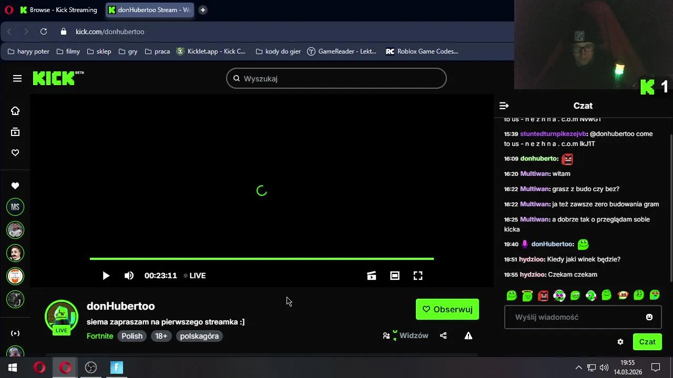Open the Kicklet.app bookmark
673x378 pixels.
click(x=211, y=51)
